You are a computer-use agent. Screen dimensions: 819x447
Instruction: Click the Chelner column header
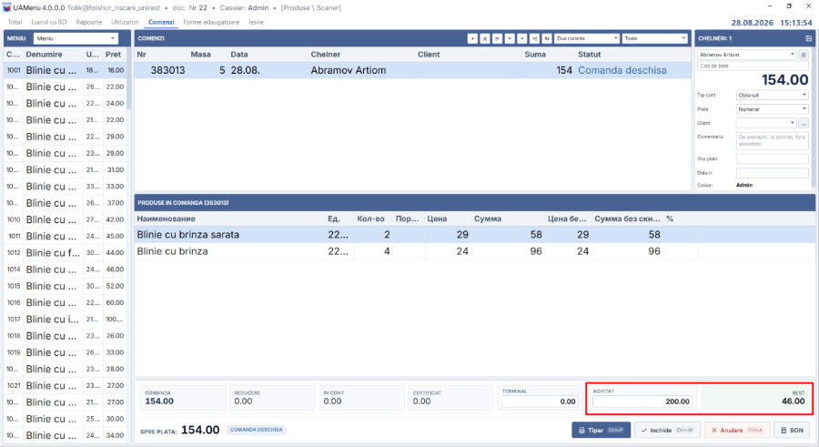(x=360, y=55)
